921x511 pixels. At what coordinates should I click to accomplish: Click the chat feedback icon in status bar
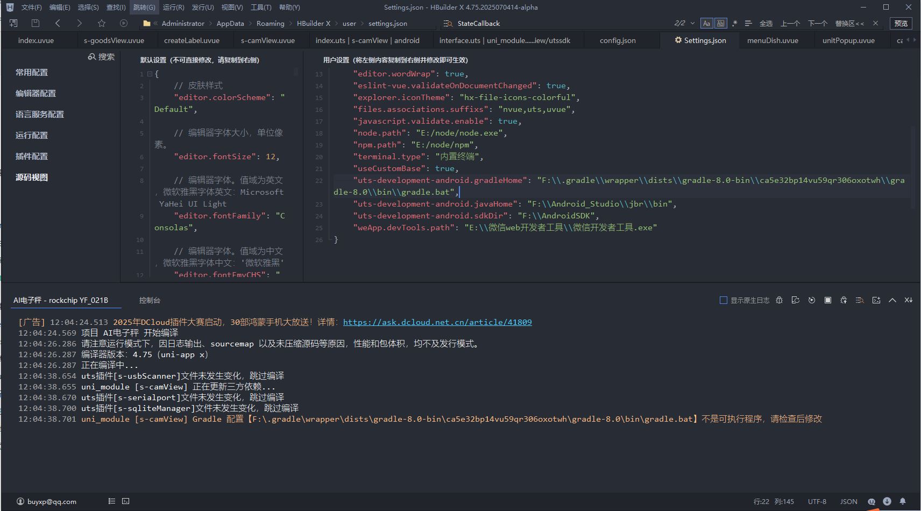[872, 501]
